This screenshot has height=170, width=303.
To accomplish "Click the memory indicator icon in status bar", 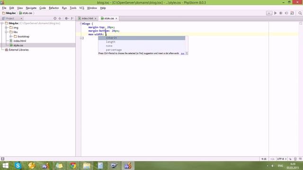I will pos(300,159).
